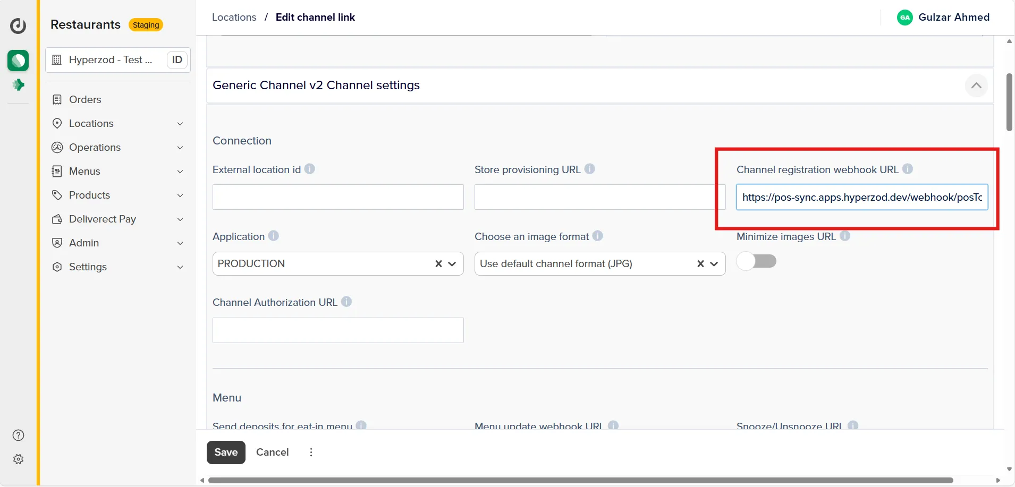
Task: Open the three-dot more options menu
Action: pyautogui.click(x=311, y=452)
